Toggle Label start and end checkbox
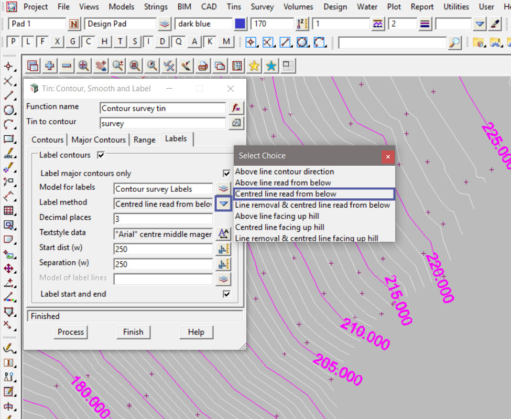 click(x=226, y=294)
